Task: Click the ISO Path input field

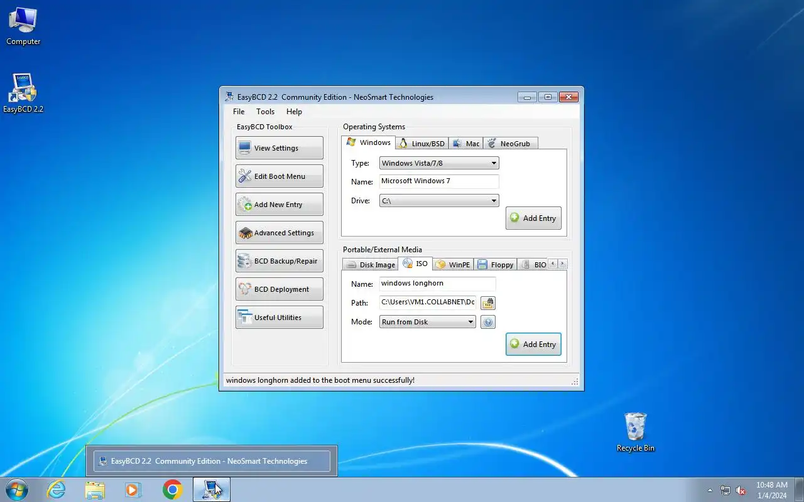Action: coord(428,302)
